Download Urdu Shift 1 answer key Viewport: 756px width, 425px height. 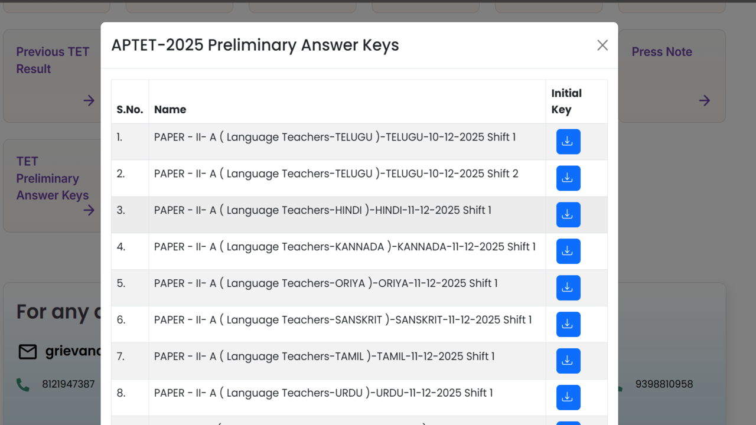point(568,398)
